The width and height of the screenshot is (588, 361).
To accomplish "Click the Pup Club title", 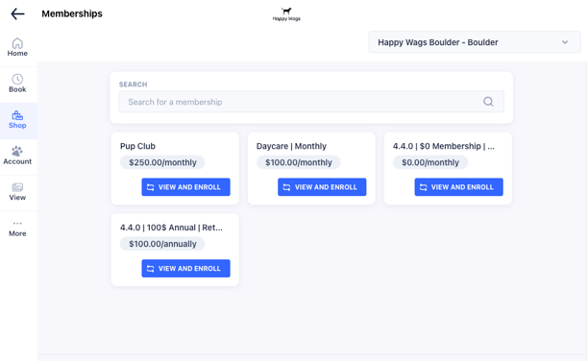I will (x=137, y=146).
